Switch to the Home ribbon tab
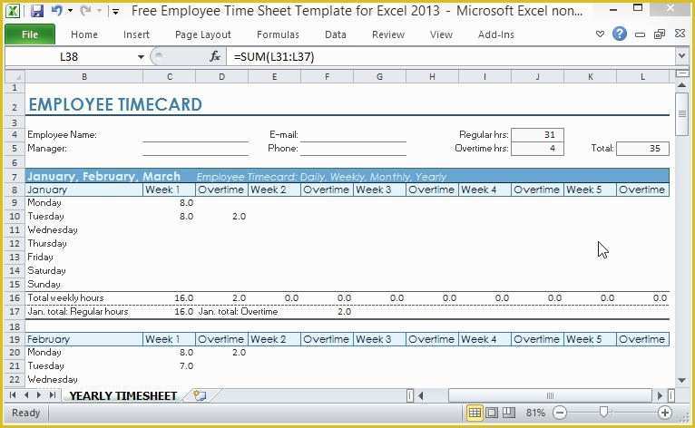Viewport: 695px width, 428px height. tap(84, 34)
